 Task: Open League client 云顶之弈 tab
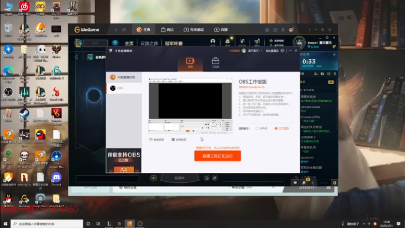pyautogui.click(x=149, y=43)
